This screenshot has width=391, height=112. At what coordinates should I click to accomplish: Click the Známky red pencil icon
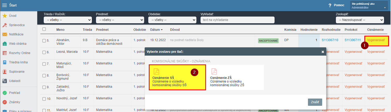pyautogui.click(x=5, y=102)
